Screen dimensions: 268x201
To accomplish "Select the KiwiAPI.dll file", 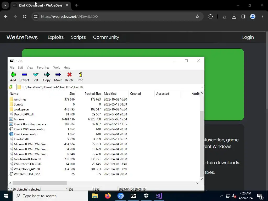I will pyautogui.click(x=21, y=139).
